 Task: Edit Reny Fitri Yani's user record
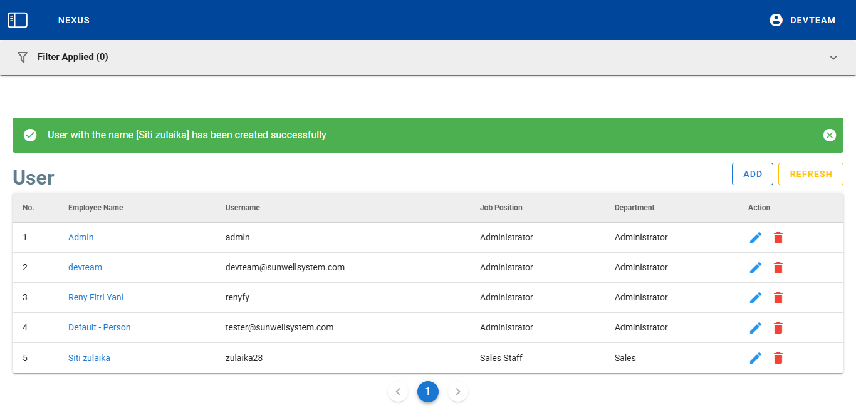[756, 298]
